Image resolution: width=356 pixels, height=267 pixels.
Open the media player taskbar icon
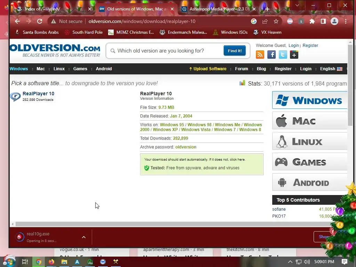click(x=103, y=262)
